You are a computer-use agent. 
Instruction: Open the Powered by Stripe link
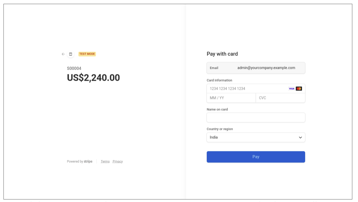(x=80, y=161)
